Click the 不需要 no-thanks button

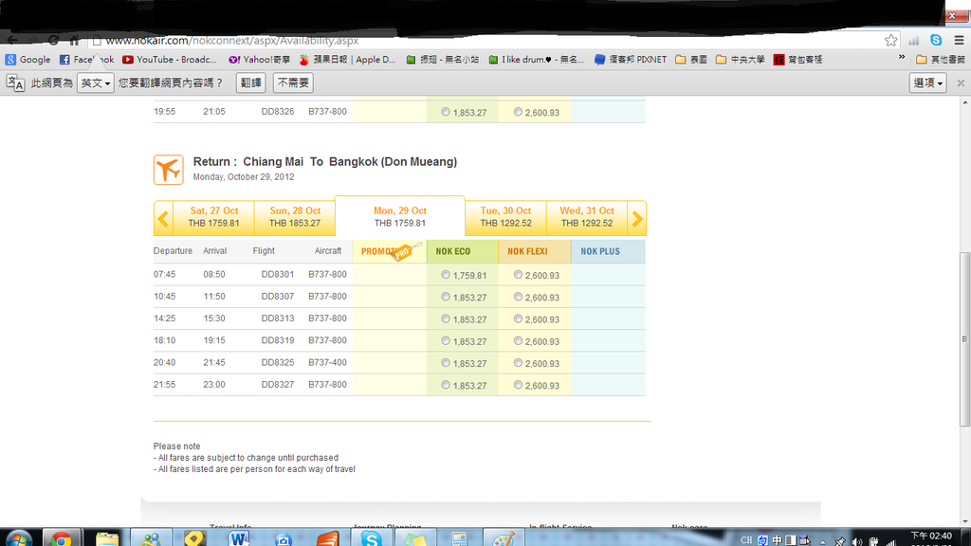coord(293,83)
